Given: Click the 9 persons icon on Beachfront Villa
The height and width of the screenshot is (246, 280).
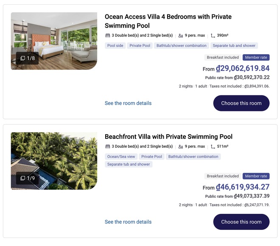Looking at the screenshot, I should click(x=181, y=146).
